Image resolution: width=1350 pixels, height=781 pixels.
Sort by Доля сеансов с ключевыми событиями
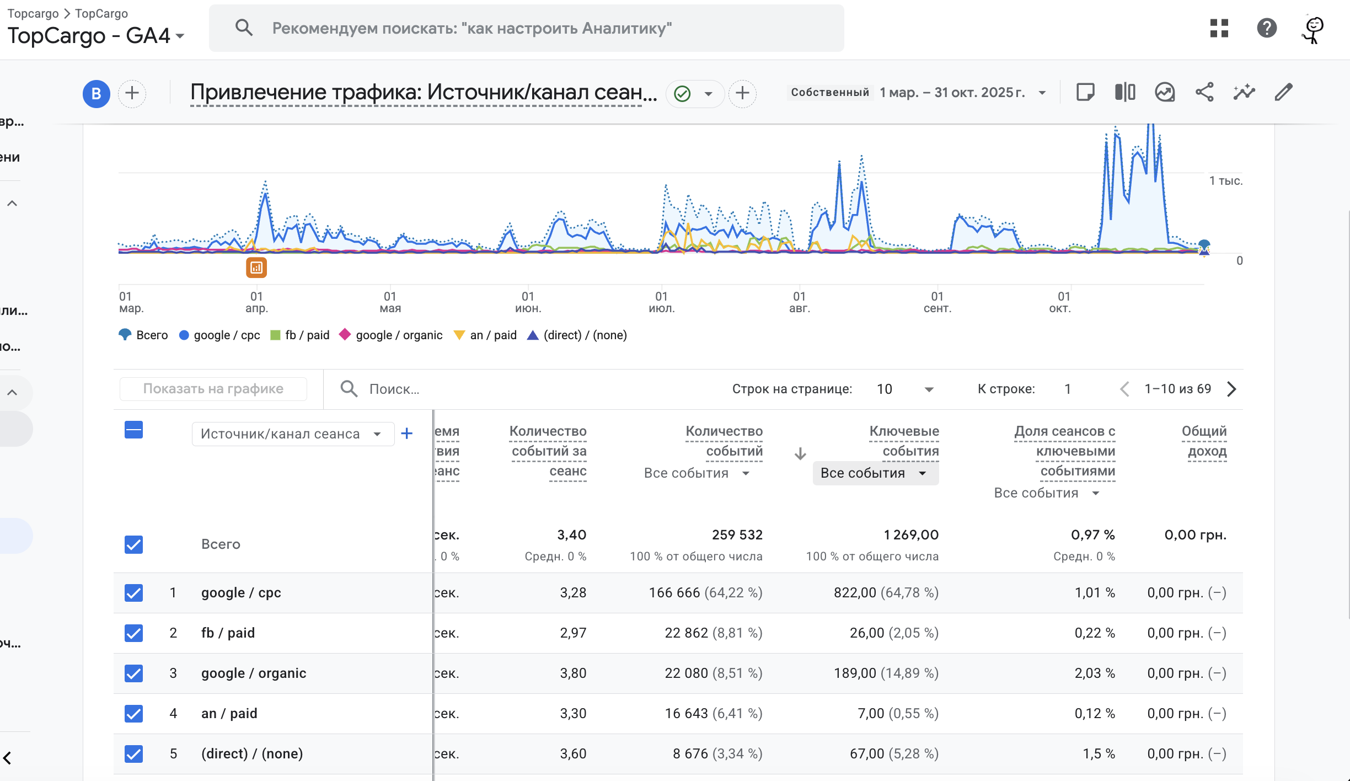pos(1064,451)
